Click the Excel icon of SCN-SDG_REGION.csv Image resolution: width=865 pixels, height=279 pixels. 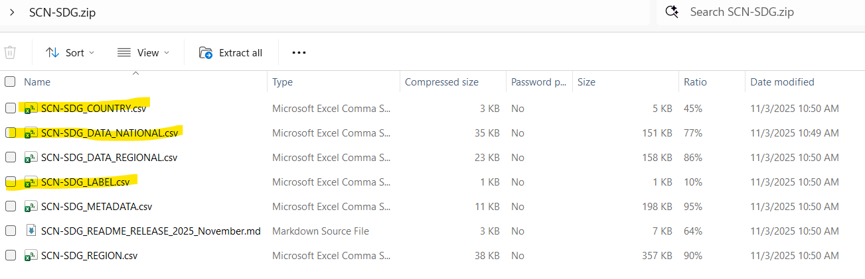pos(30,256)
